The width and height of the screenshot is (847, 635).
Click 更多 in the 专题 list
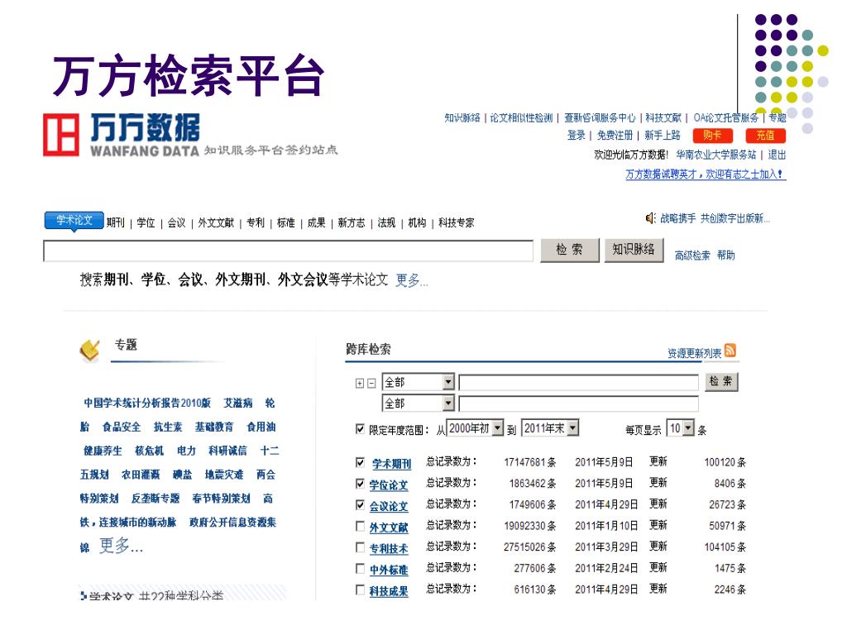[x=122, y=546]
